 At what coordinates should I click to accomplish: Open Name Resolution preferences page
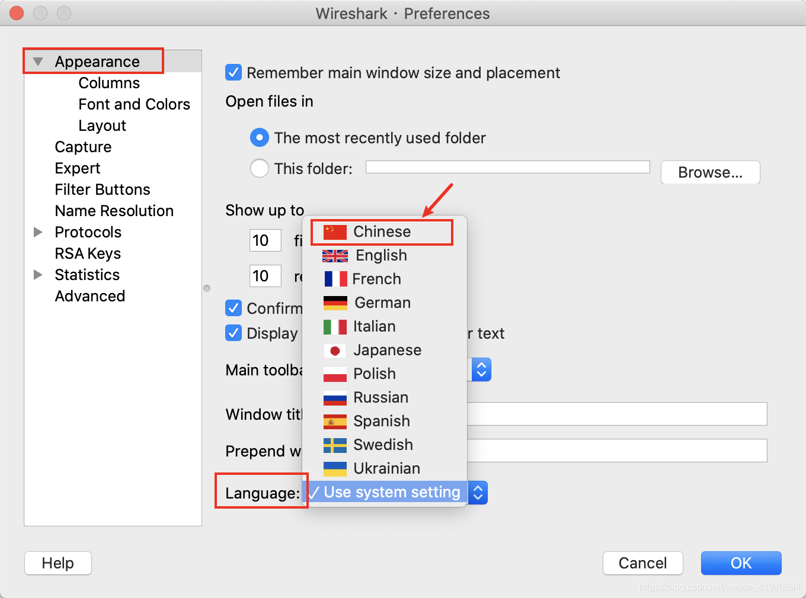[114, 211]
